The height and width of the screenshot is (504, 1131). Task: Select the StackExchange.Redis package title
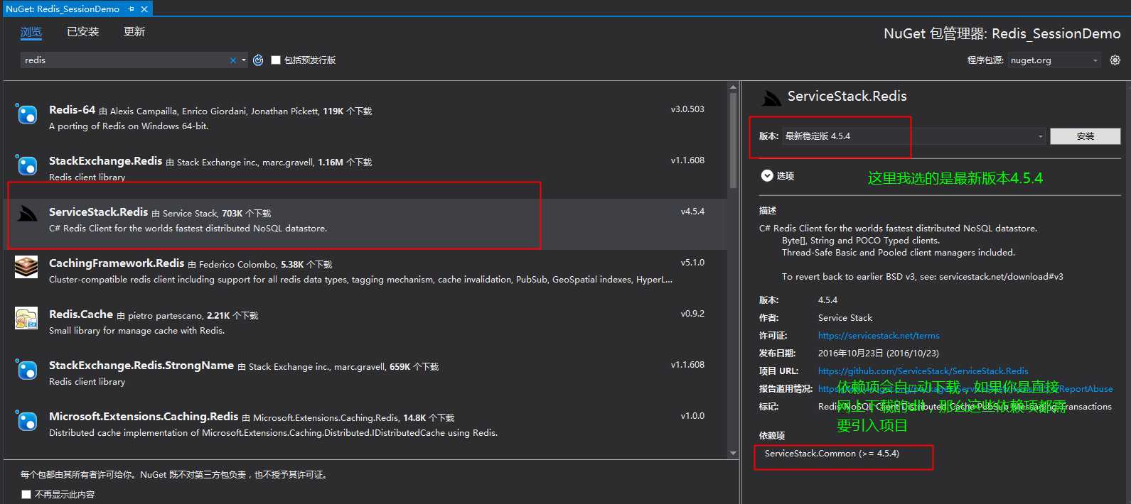pos(105,161)
